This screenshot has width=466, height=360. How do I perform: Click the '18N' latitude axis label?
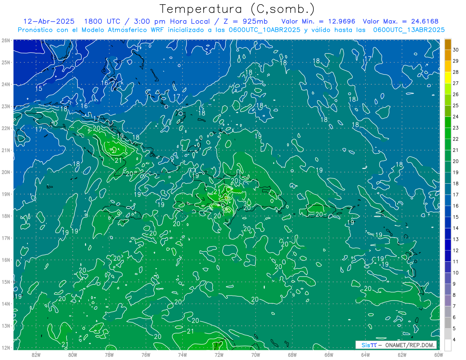5,216
